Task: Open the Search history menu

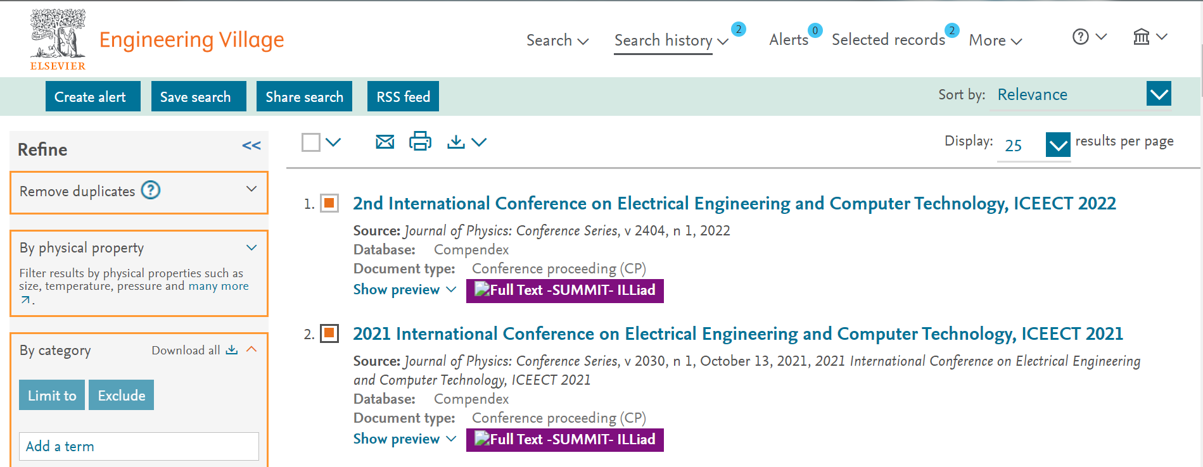Action: (671, 40)
